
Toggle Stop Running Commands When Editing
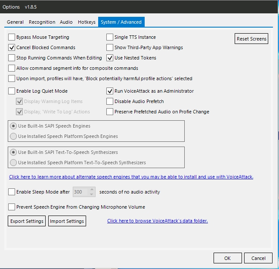(x=12, y=58)
